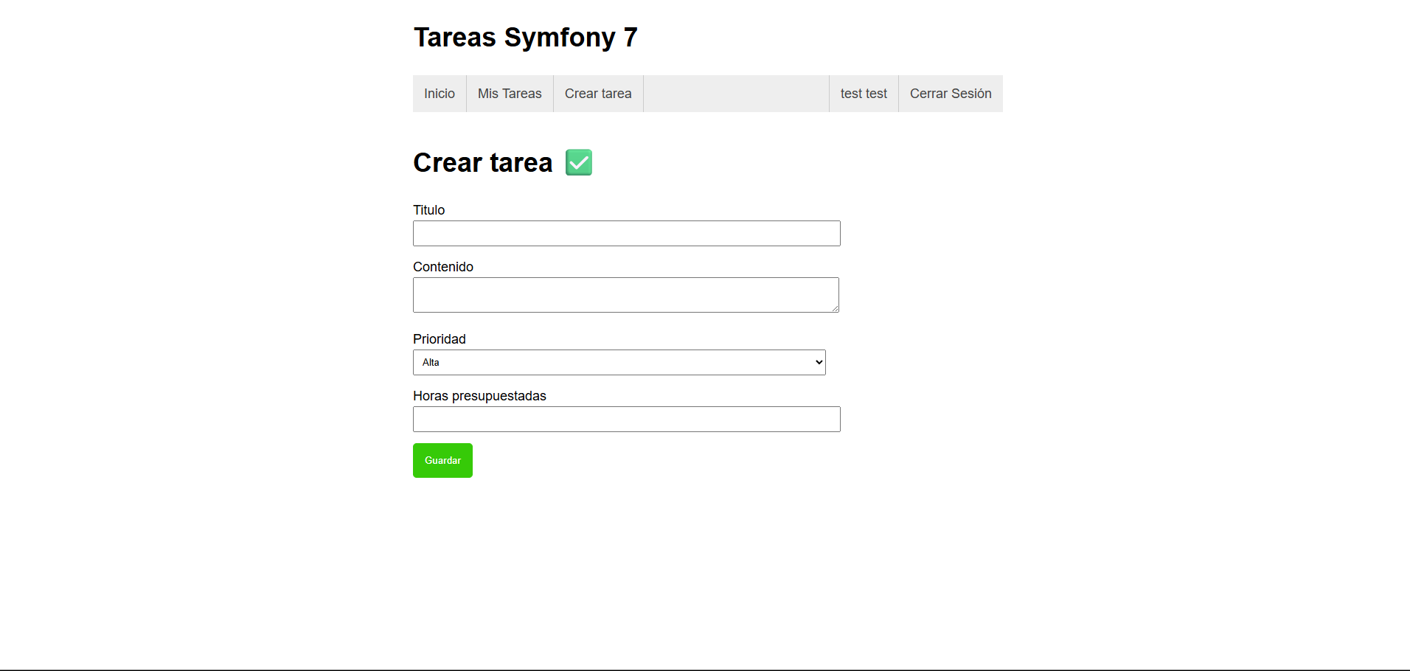Open the Inicio menu link
The image size is (1410, 671).
click(x=440, y=94)
